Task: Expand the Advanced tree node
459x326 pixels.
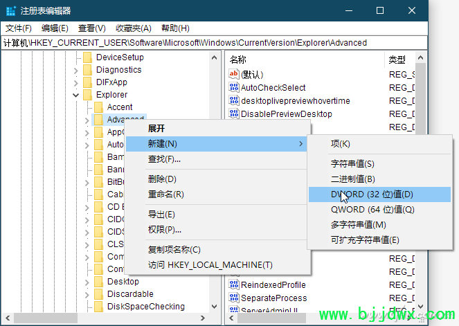Action: click(x=87, y=120)
